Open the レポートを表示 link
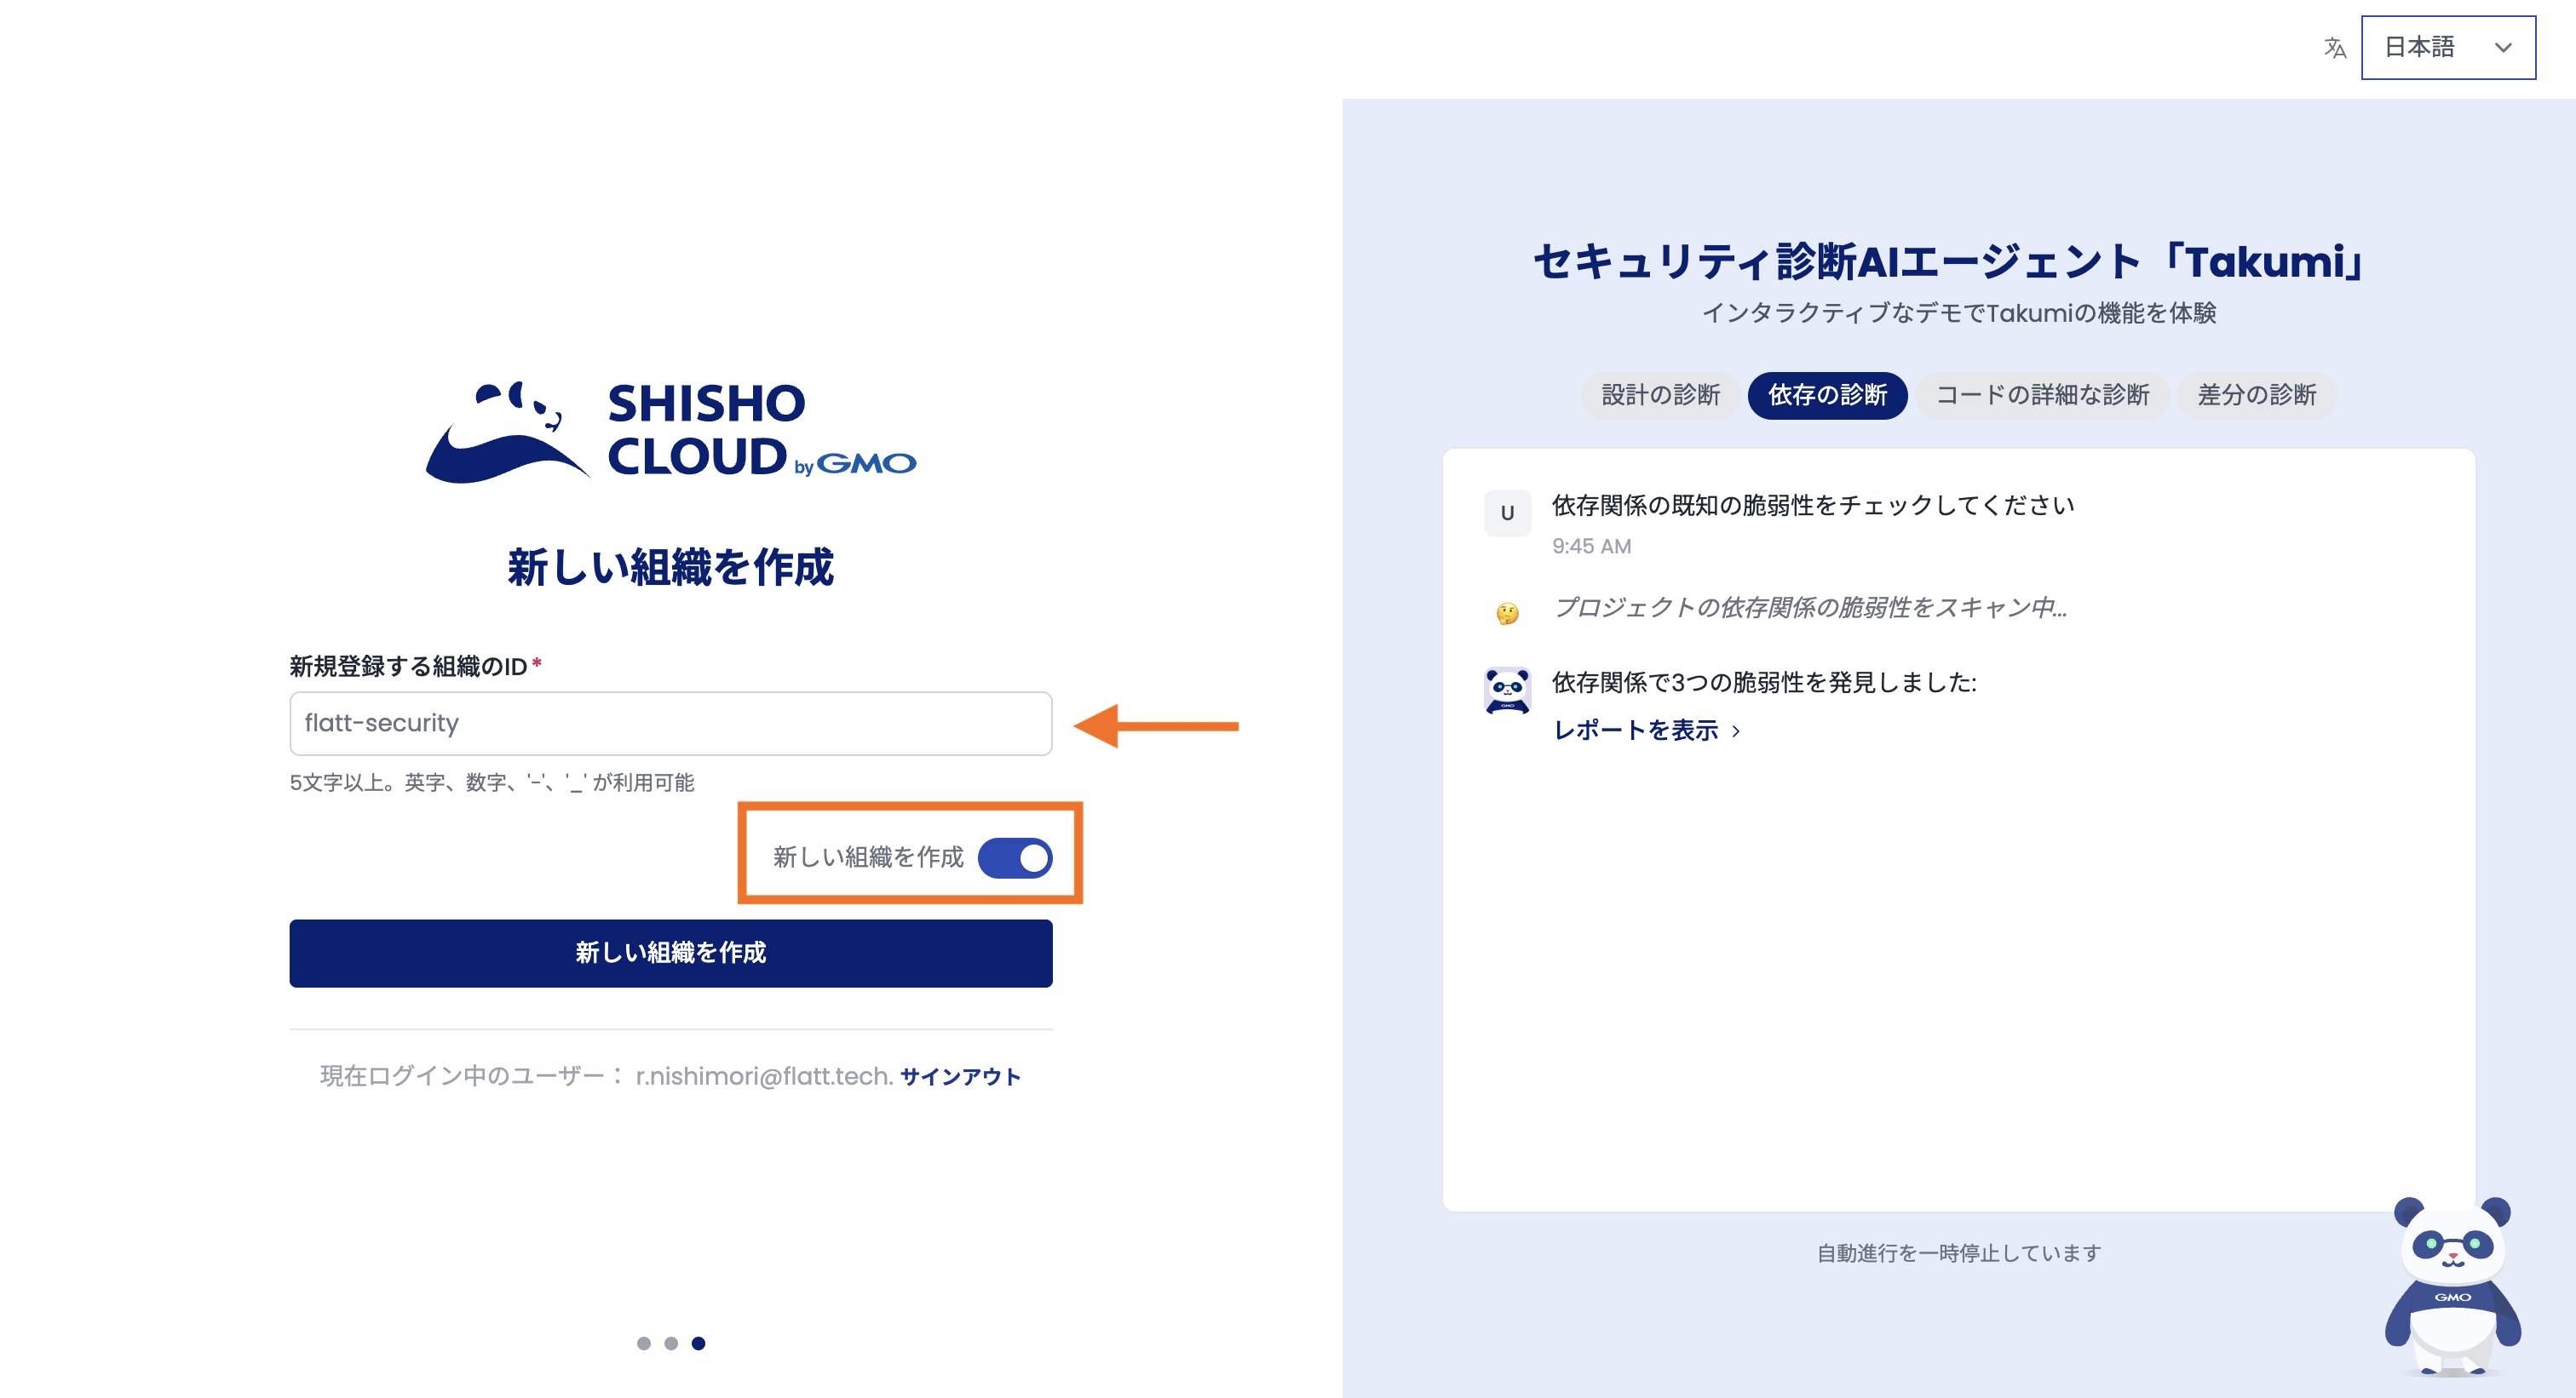 1635,731
